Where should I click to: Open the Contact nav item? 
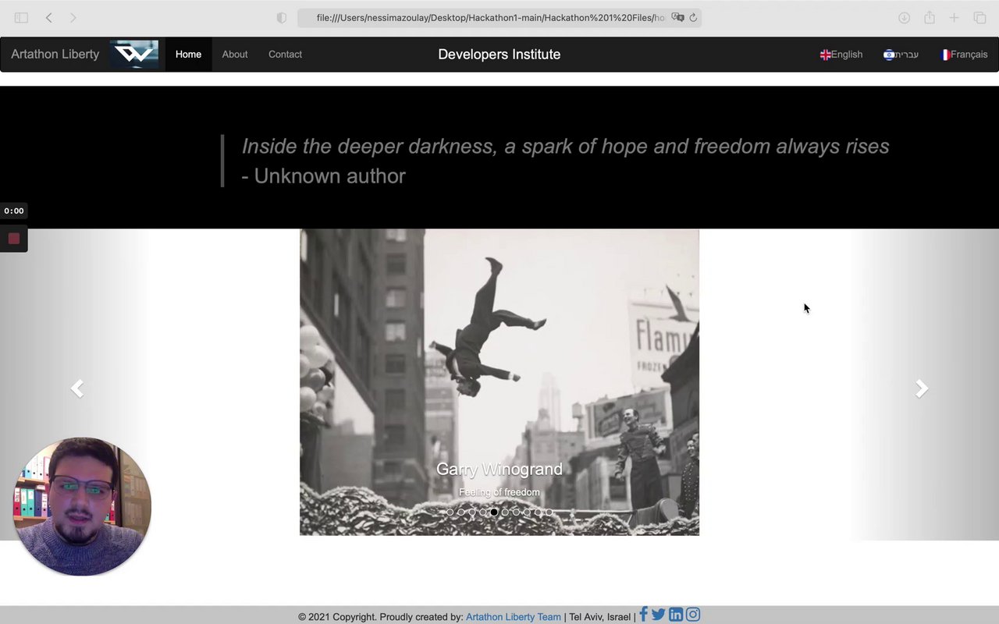tap(285, 54)
